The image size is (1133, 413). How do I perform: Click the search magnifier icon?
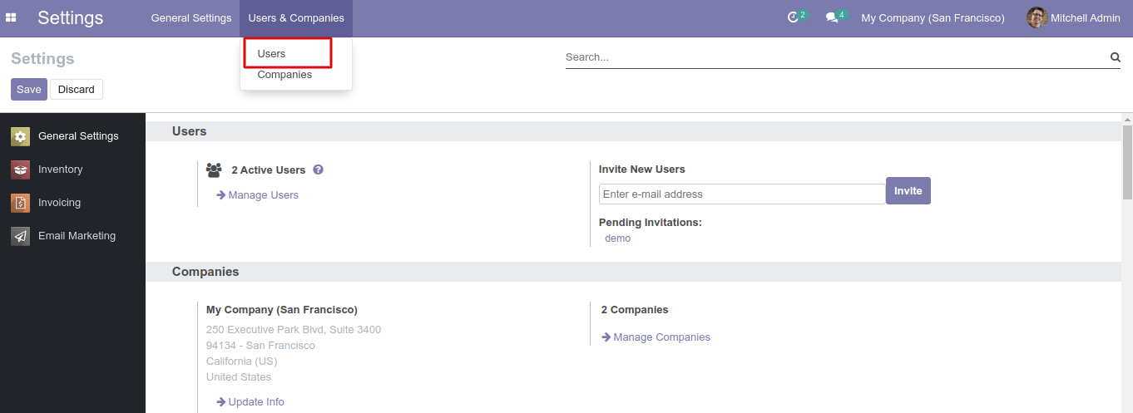1115,57
